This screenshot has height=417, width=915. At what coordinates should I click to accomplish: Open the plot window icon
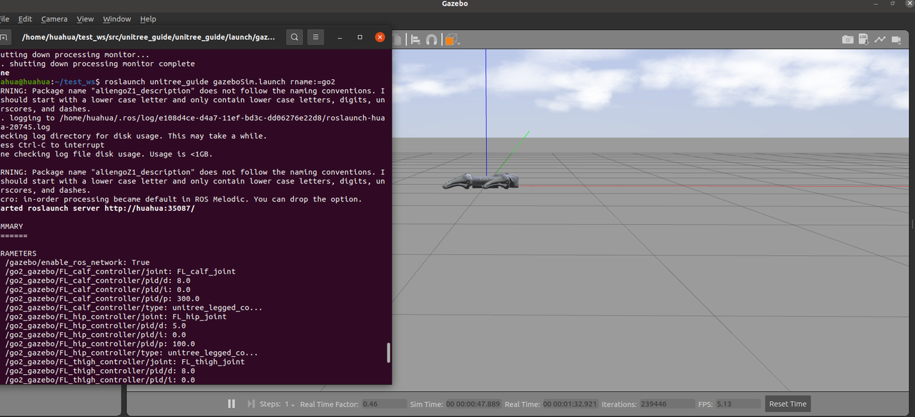point(879,40)
